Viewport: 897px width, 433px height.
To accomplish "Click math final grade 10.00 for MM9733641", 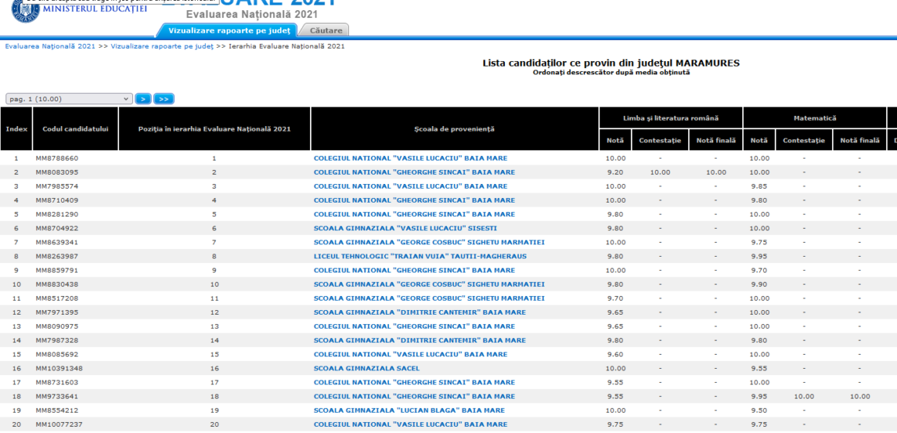I will [x=859, y=397].
